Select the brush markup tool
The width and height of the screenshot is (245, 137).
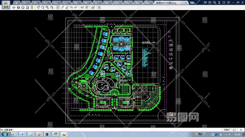tap(67, 7)
